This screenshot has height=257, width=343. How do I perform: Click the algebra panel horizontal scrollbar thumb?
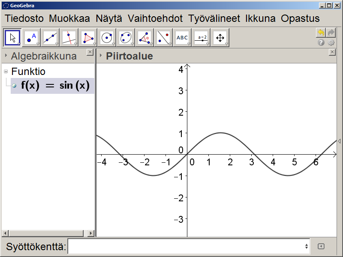[46, 233]
